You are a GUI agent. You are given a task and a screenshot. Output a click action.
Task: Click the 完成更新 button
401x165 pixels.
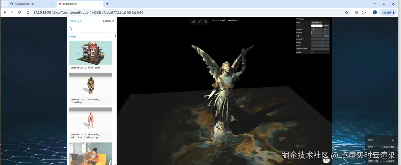point(386,12)
